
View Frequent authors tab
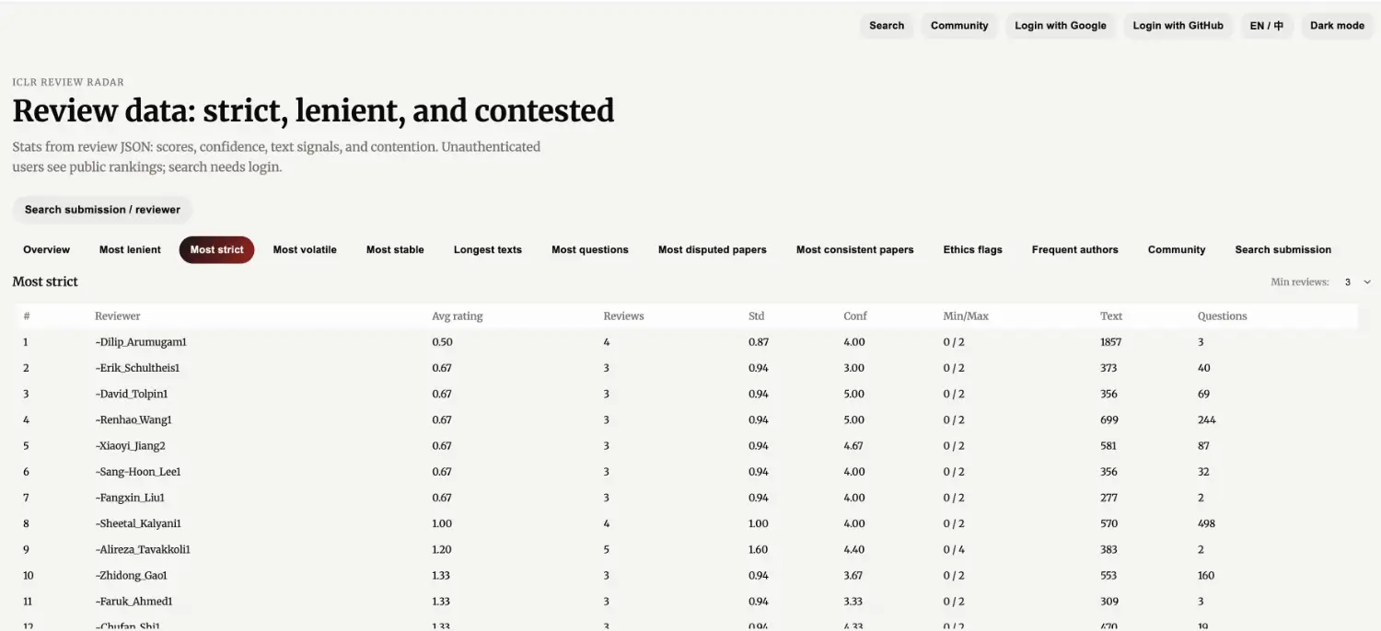click(1074, 250)
